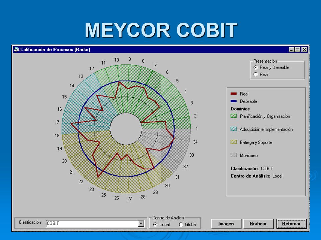Click the radar axis label 7
The width and height of the screenshot is (321, 240).
tap(155, 65)
